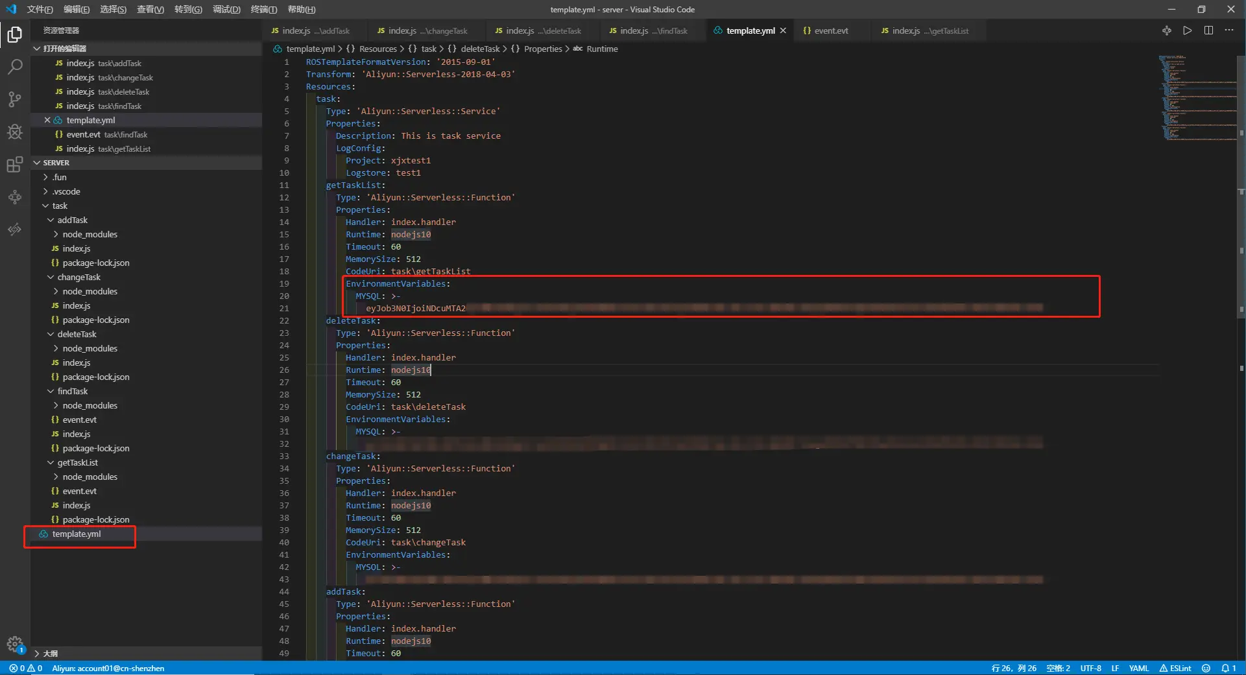Click the code minimap preview
Viewport: 1246px width, 675px height.
point(1197,97)
